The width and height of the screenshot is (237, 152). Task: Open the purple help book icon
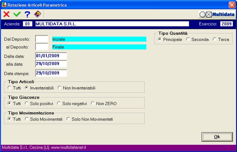[38, 15]
